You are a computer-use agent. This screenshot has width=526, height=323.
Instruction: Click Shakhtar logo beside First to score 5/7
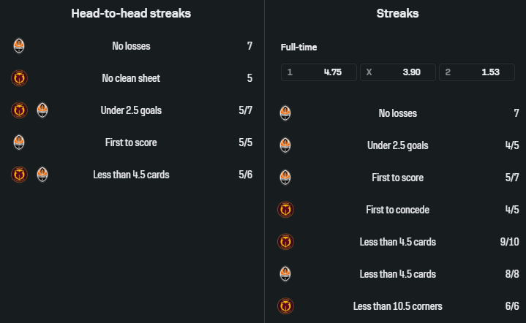pyautogui.click(x=285, y=178)
